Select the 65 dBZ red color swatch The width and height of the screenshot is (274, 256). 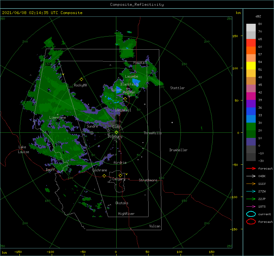click(x=251, y=43)
